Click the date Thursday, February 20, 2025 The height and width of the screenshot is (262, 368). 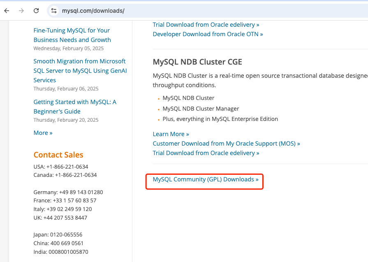click(66, 120)
